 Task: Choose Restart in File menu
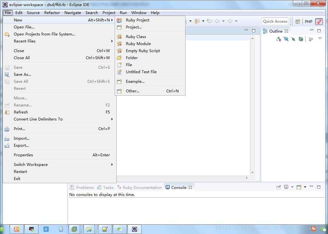[60, 172]
